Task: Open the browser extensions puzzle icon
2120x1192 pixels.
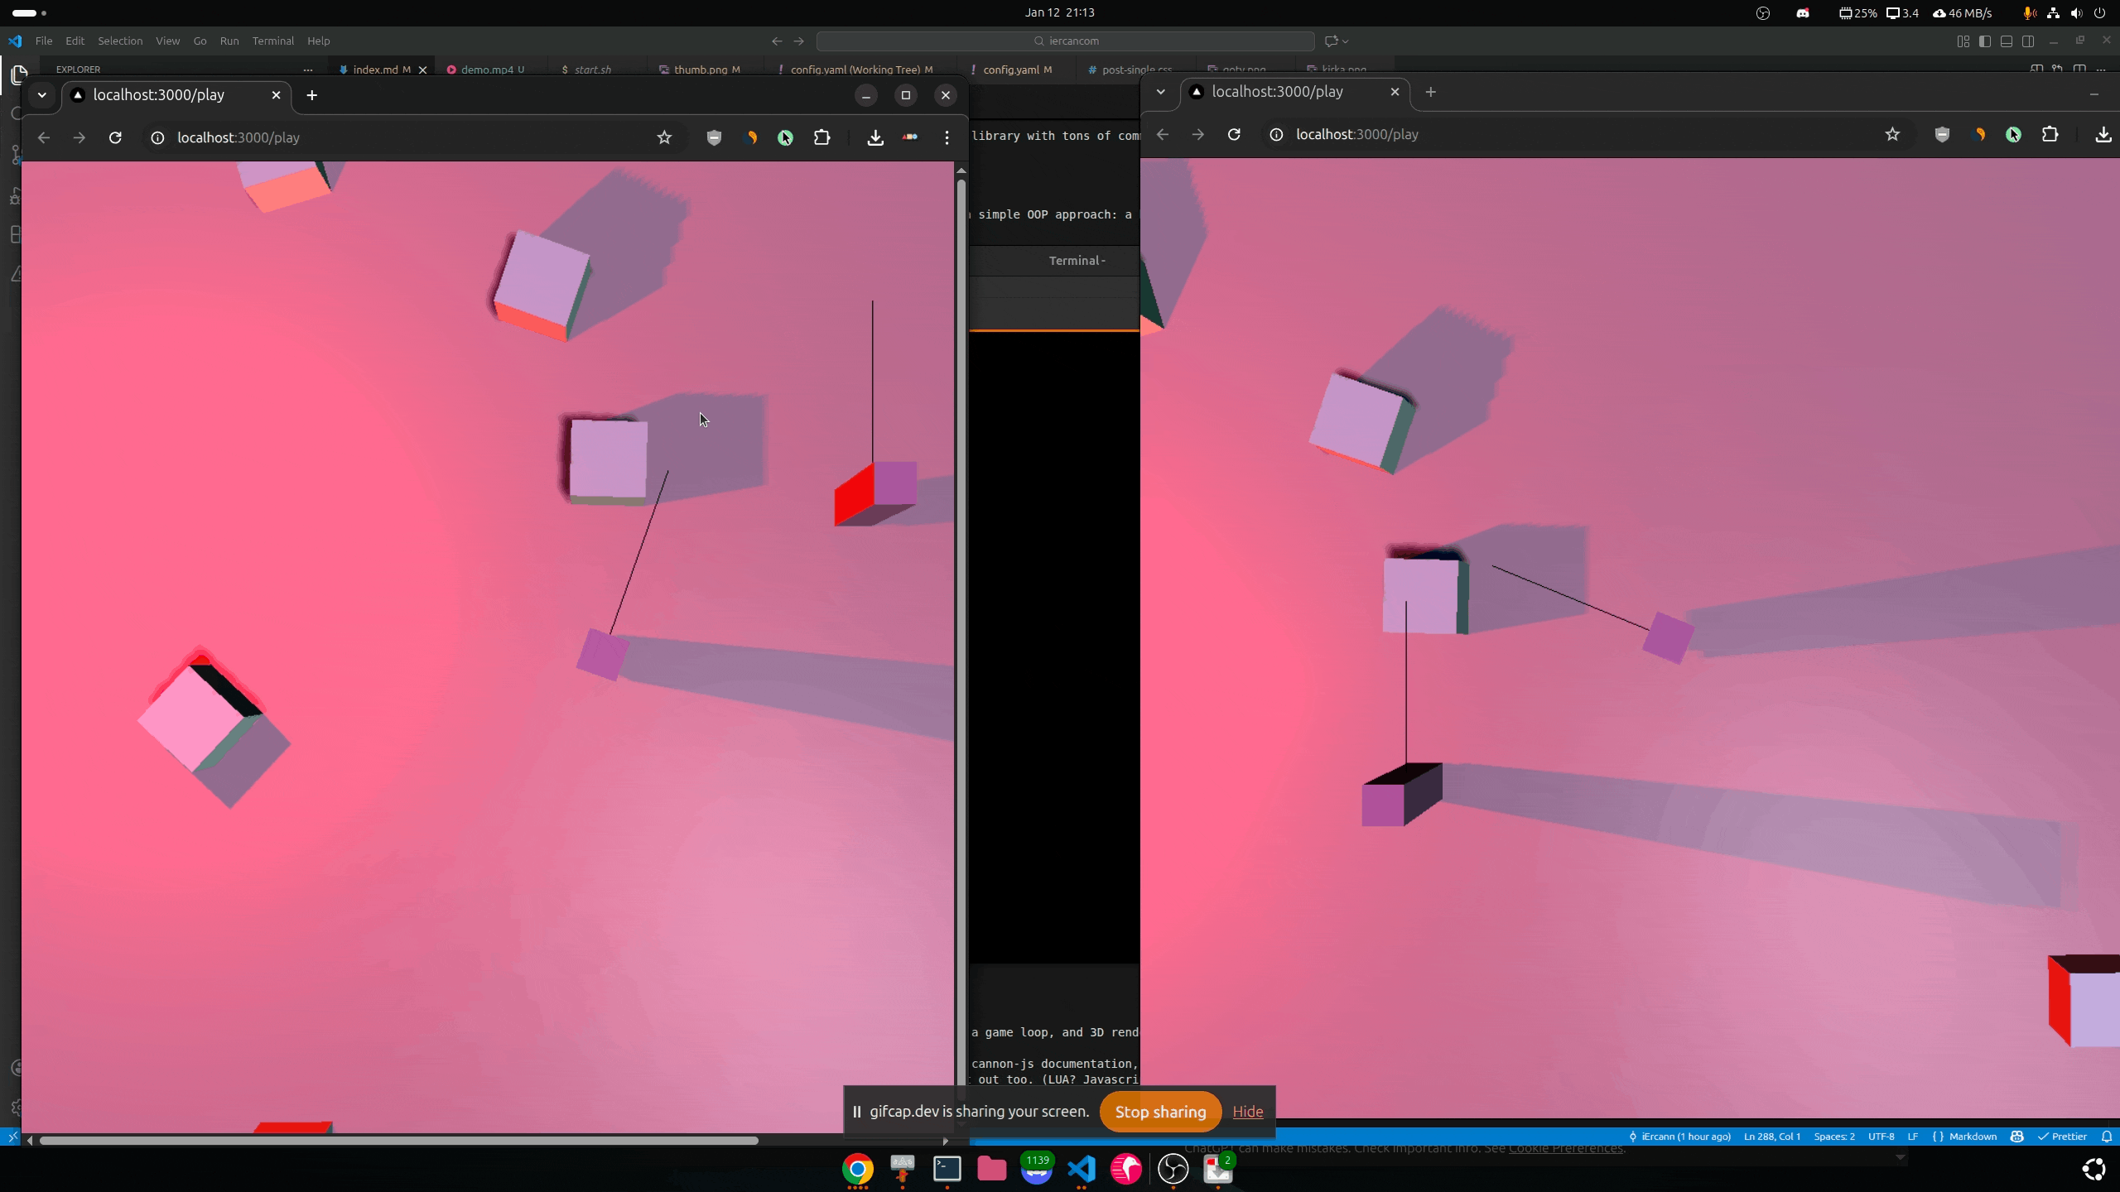Action: point(822,137)
